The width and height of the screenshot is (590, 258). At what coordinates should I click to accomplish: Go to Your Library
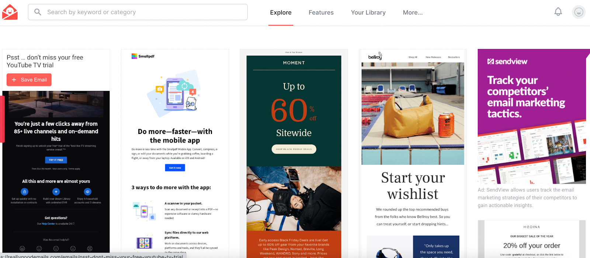(x=368, y=13)
